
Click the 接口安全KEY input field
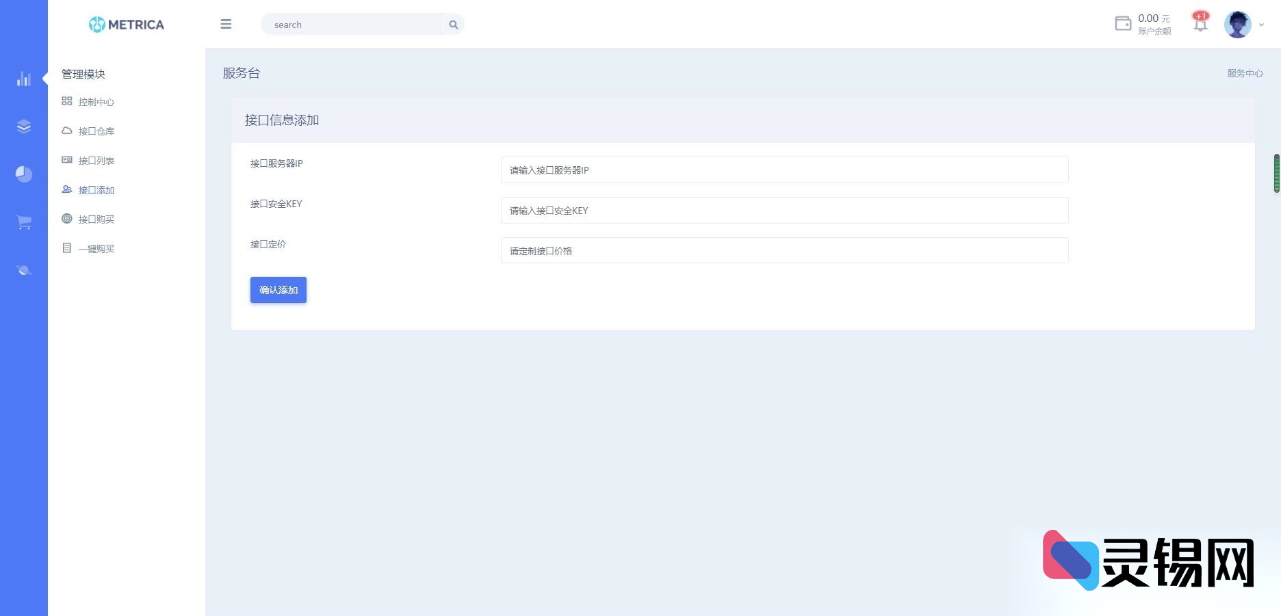(784, 211)
